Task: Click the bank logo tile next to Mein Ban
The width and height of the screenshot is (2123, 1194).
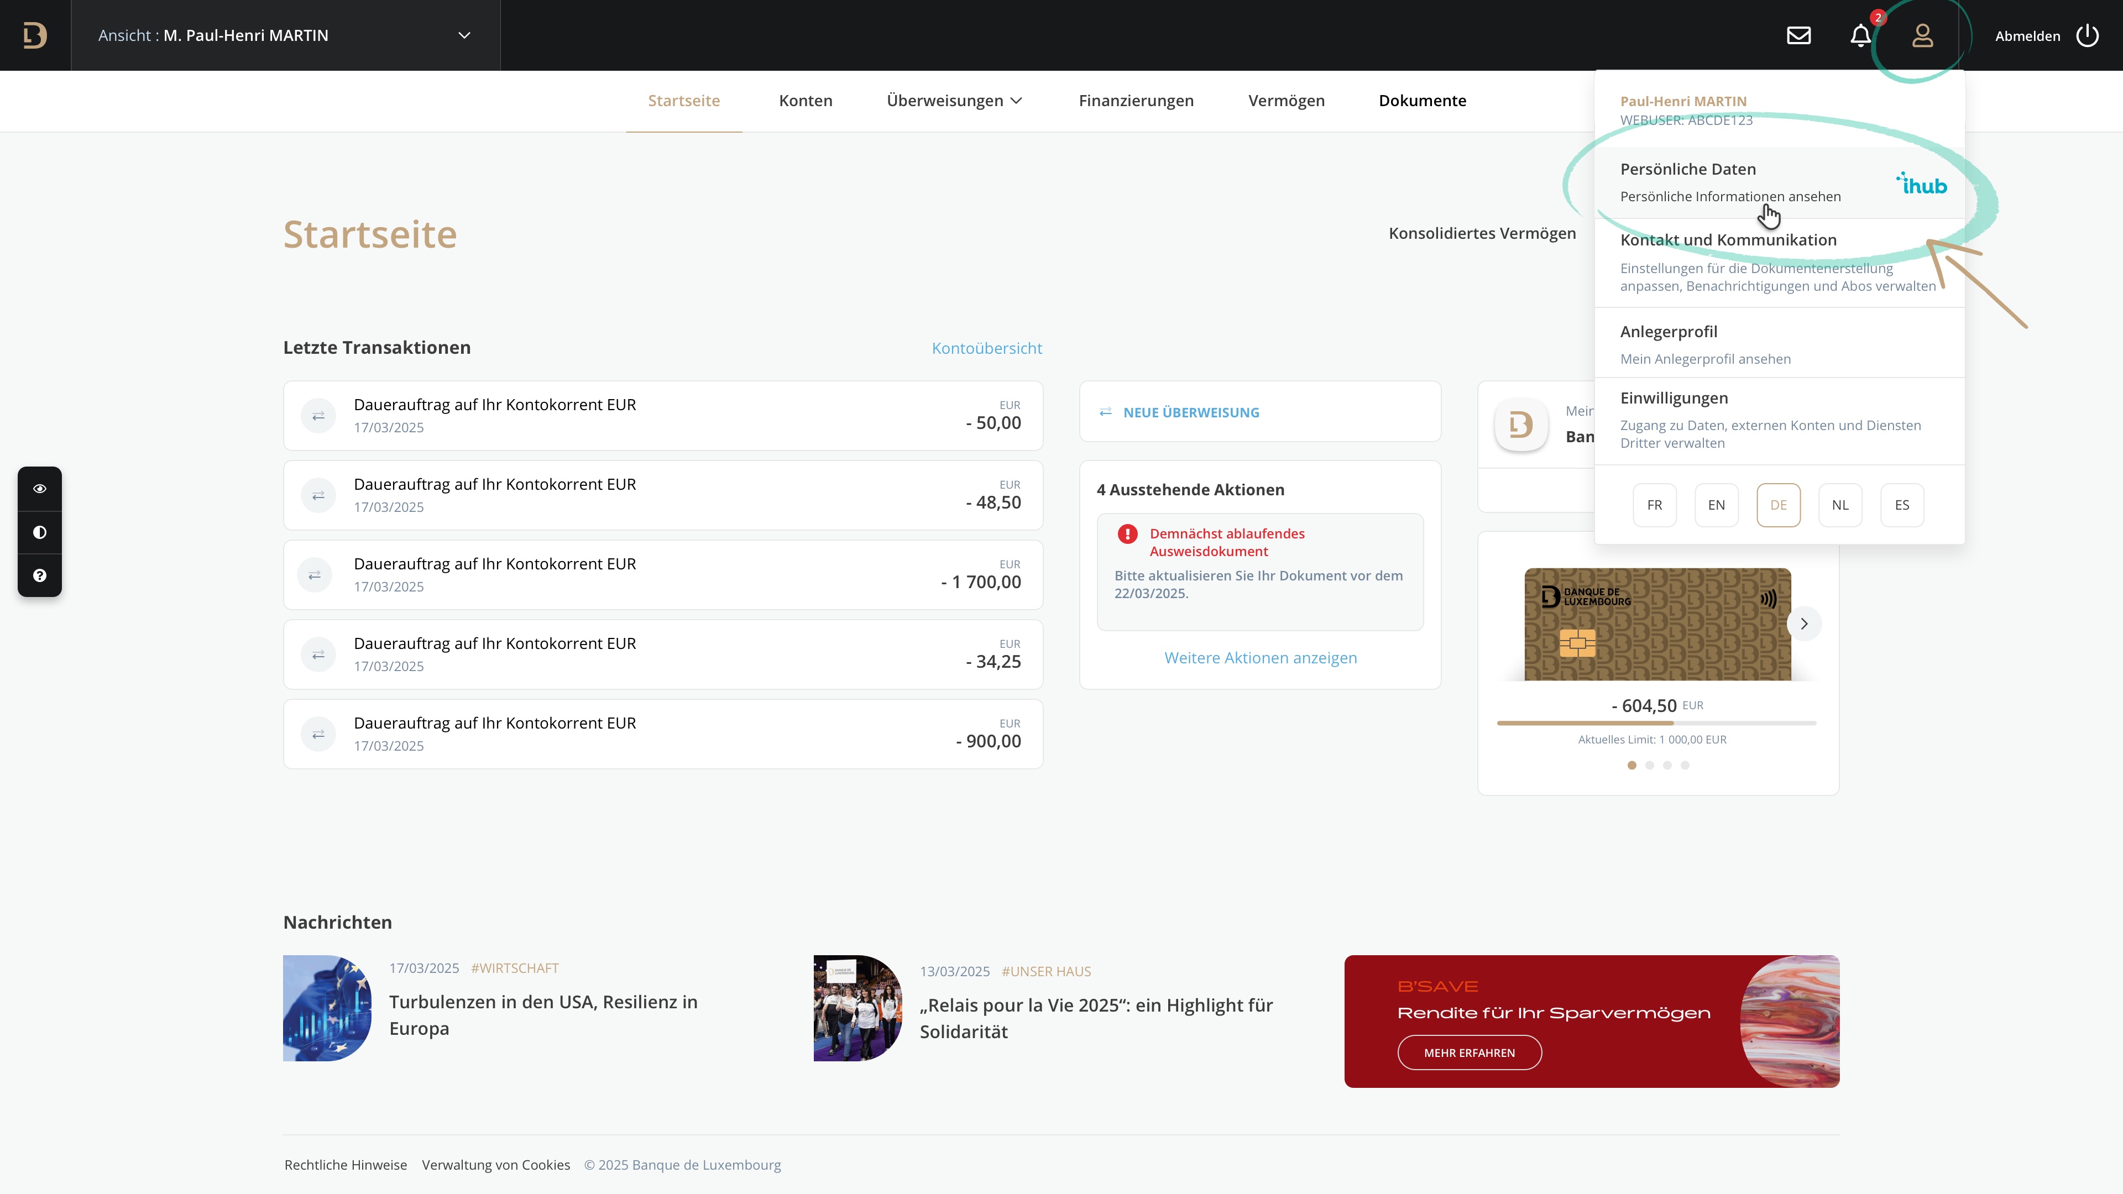Action: (x=1520, y=425)
